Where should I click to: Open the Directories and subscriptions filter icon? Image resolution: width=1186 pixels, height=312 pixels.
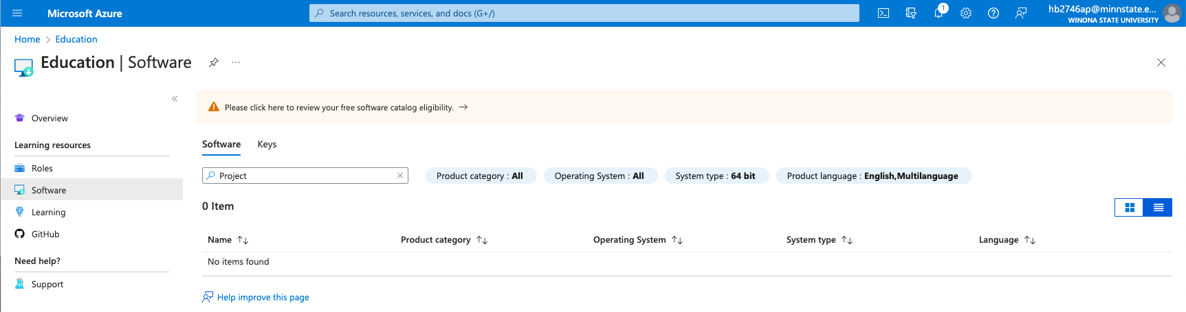click(911, 13)
